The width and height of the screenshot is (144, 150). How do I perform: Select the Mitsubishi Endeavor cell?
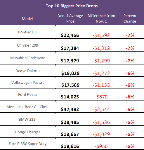click(x=27, y=58)
